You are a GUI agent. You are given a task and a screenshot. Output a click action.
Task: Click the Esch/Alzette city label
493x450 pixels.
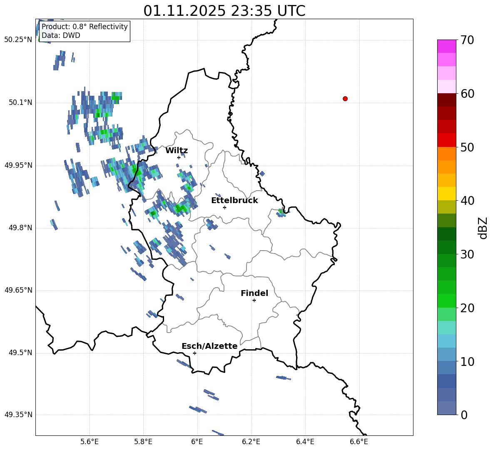[x=209, y=346]
